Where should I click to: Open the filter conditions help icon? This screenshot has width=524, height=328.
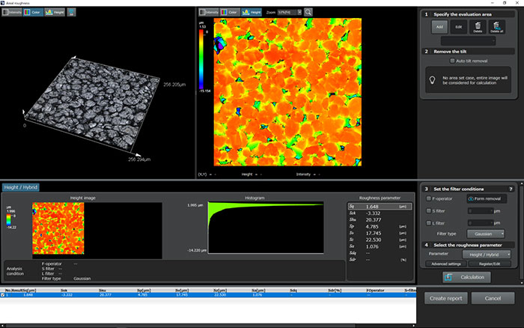511,188
